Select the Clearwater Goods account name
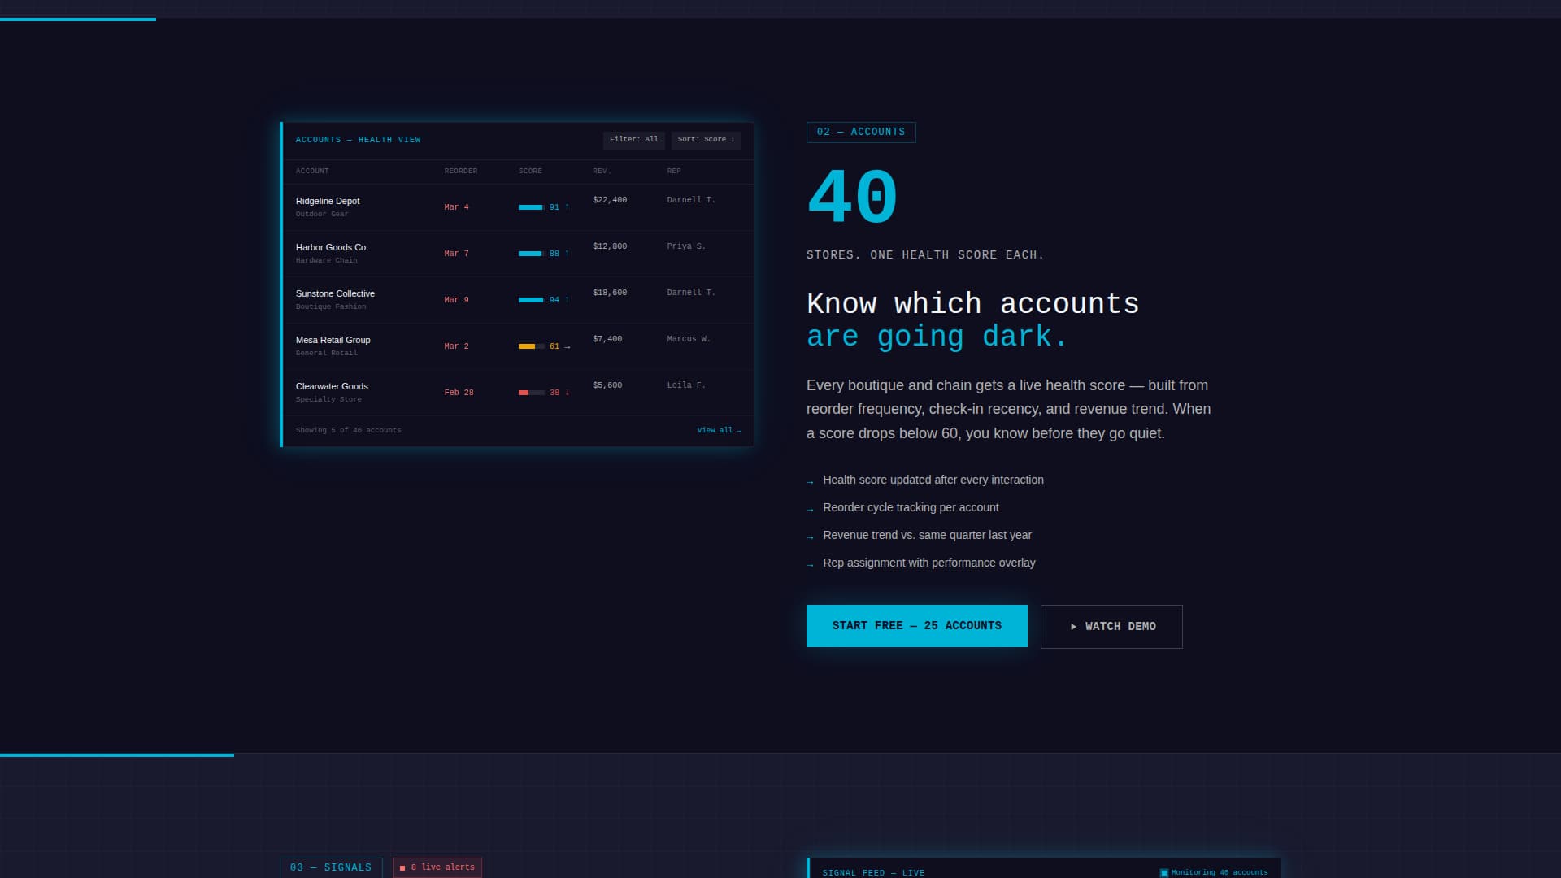The height and width of the screenshot is (878, 1561). point(332,386)
